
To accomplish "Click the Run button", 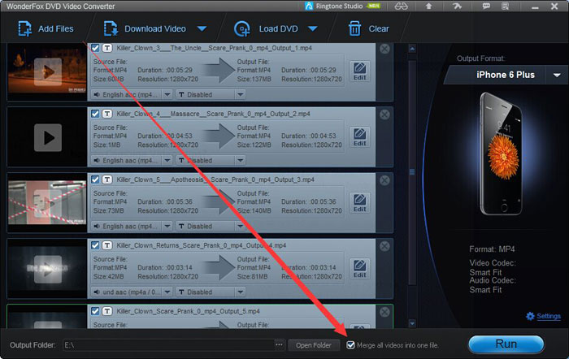I will (506, 344).
